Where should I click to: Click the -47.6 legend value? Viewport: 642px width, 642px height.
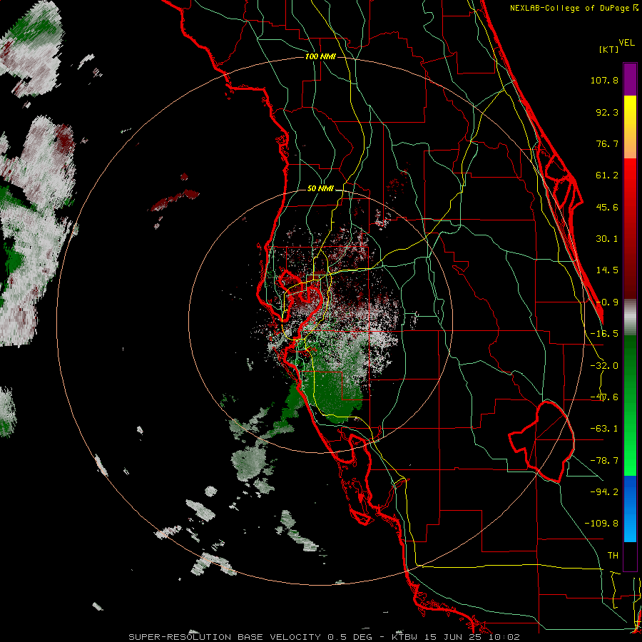(x=604, y=397)
